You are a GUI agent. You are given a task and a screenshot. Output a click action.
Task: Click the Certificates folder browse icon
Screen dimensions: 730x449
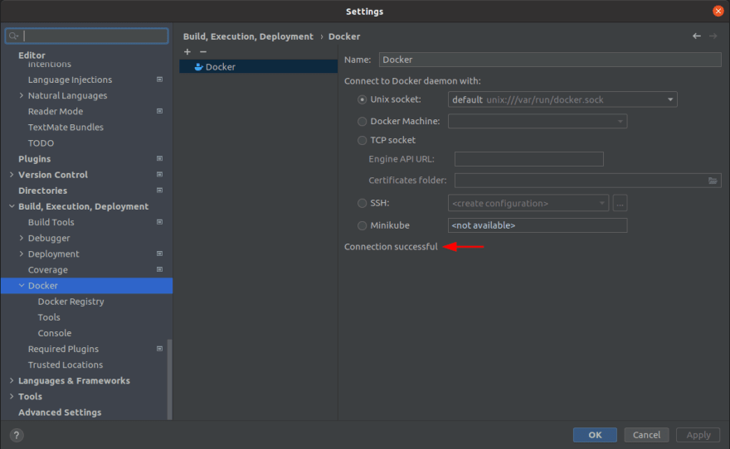coord(713,181)
